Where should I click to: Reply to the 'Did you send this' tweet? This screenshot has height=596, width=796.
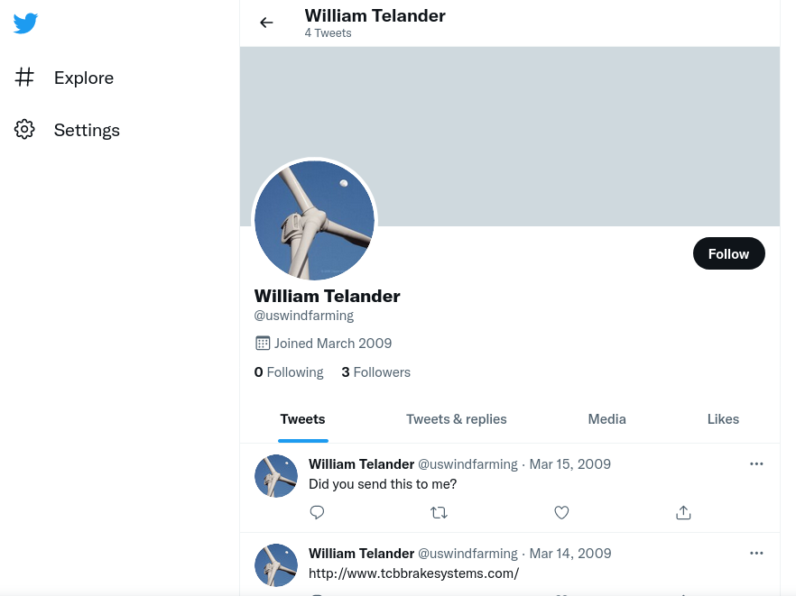click(317, 512)
